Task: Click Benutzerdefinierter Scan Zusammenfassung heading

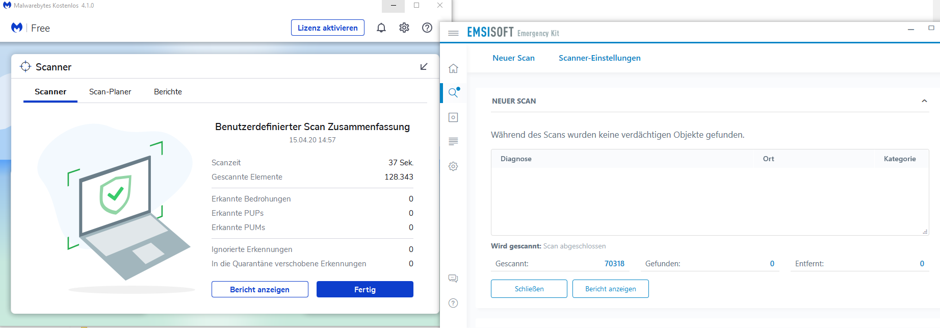Action: 312,127
